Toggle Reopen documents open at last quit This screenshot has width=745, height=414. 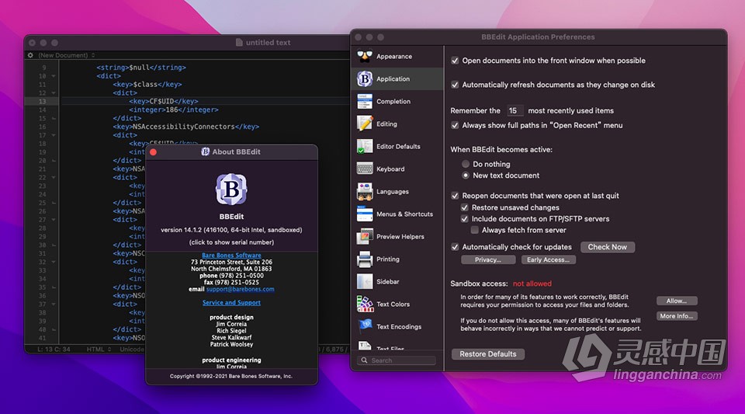click(x=455, y=196)
